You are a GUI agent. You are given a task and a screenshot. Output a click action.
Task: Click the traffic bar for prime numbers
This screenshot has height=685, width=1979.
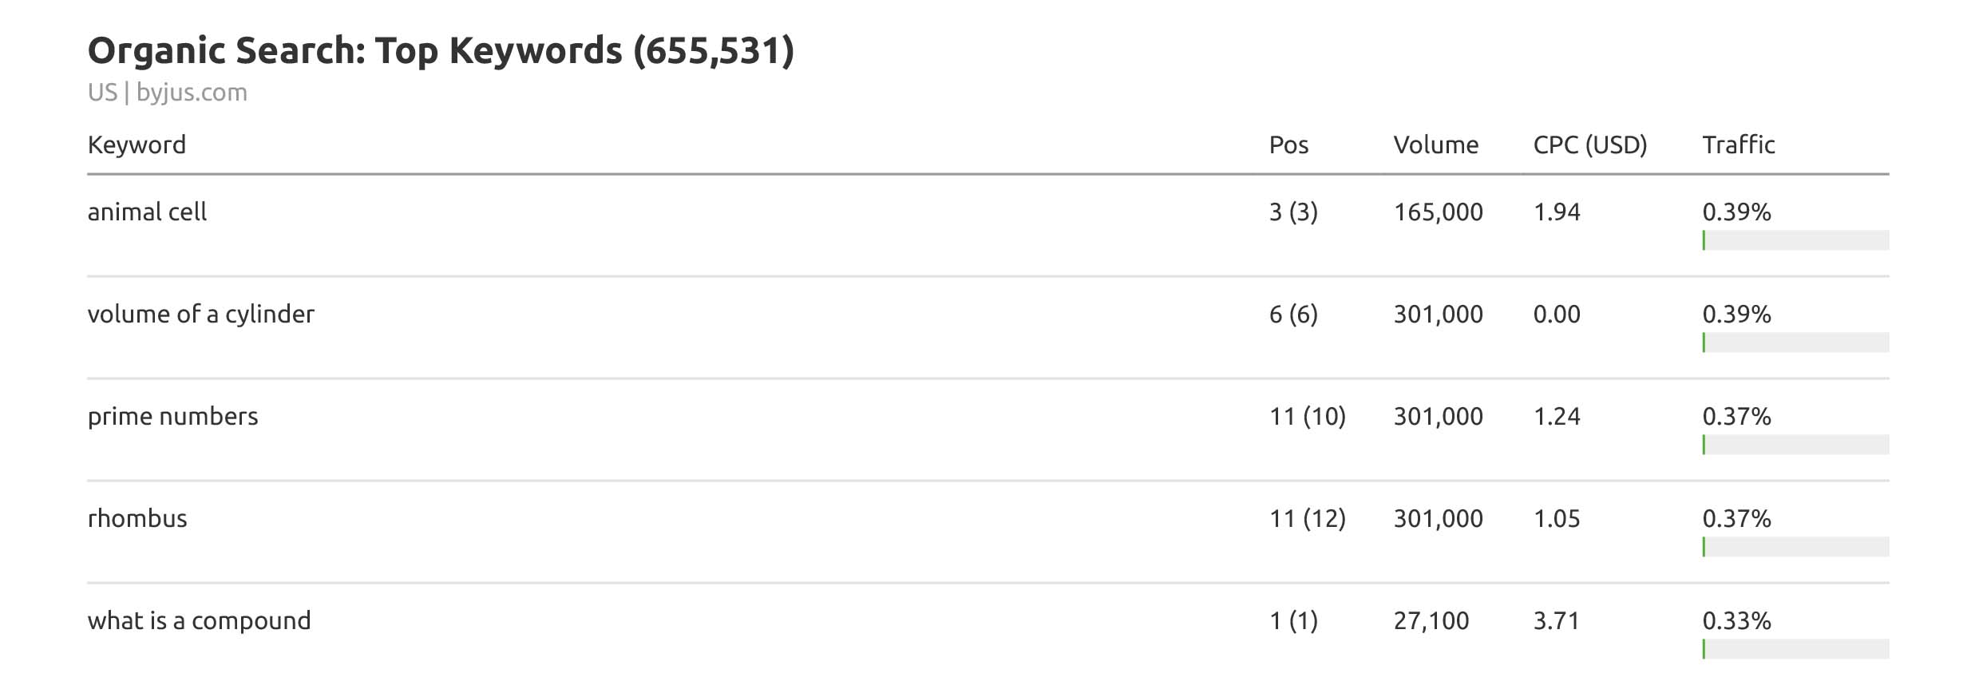[1795, 445]
